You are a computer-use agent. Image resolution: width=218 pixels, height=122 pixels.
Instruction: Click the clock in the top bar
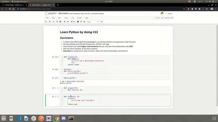pos(109,1)
